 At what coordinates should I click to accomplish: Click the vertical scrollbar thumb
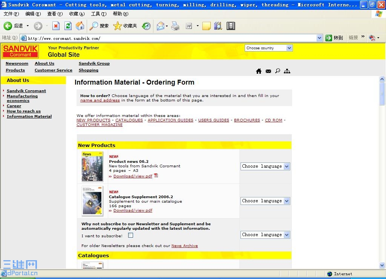point(382,94)
